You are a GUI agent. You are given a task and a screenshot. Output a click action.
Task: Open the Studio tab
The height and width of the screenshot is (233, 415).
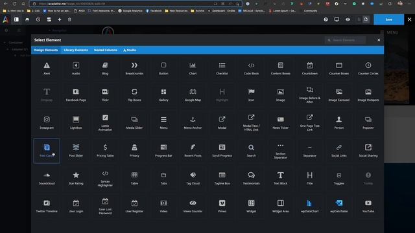pos(130,50)
